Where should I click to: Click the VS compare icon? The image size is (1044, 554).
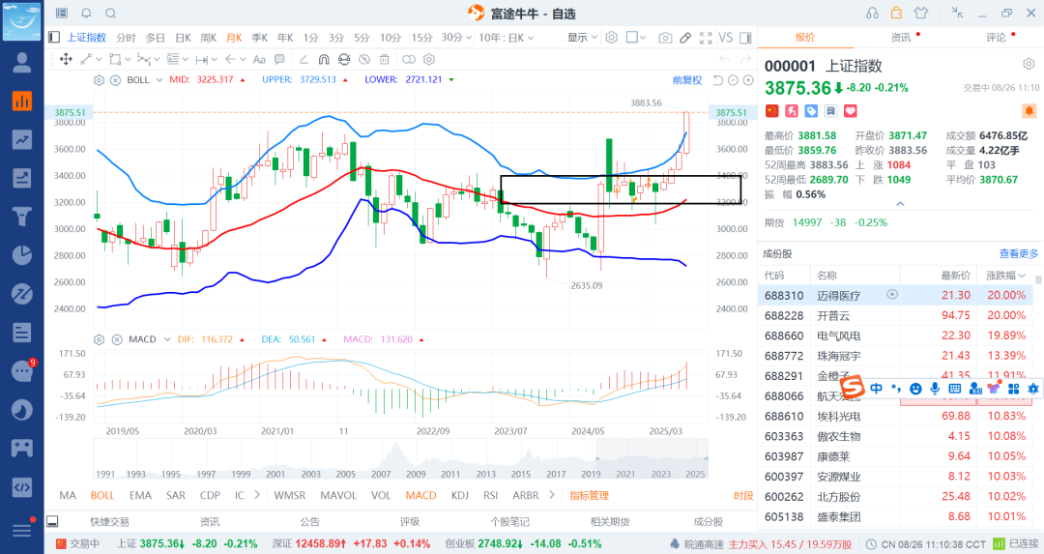click(x=726, y=38)
